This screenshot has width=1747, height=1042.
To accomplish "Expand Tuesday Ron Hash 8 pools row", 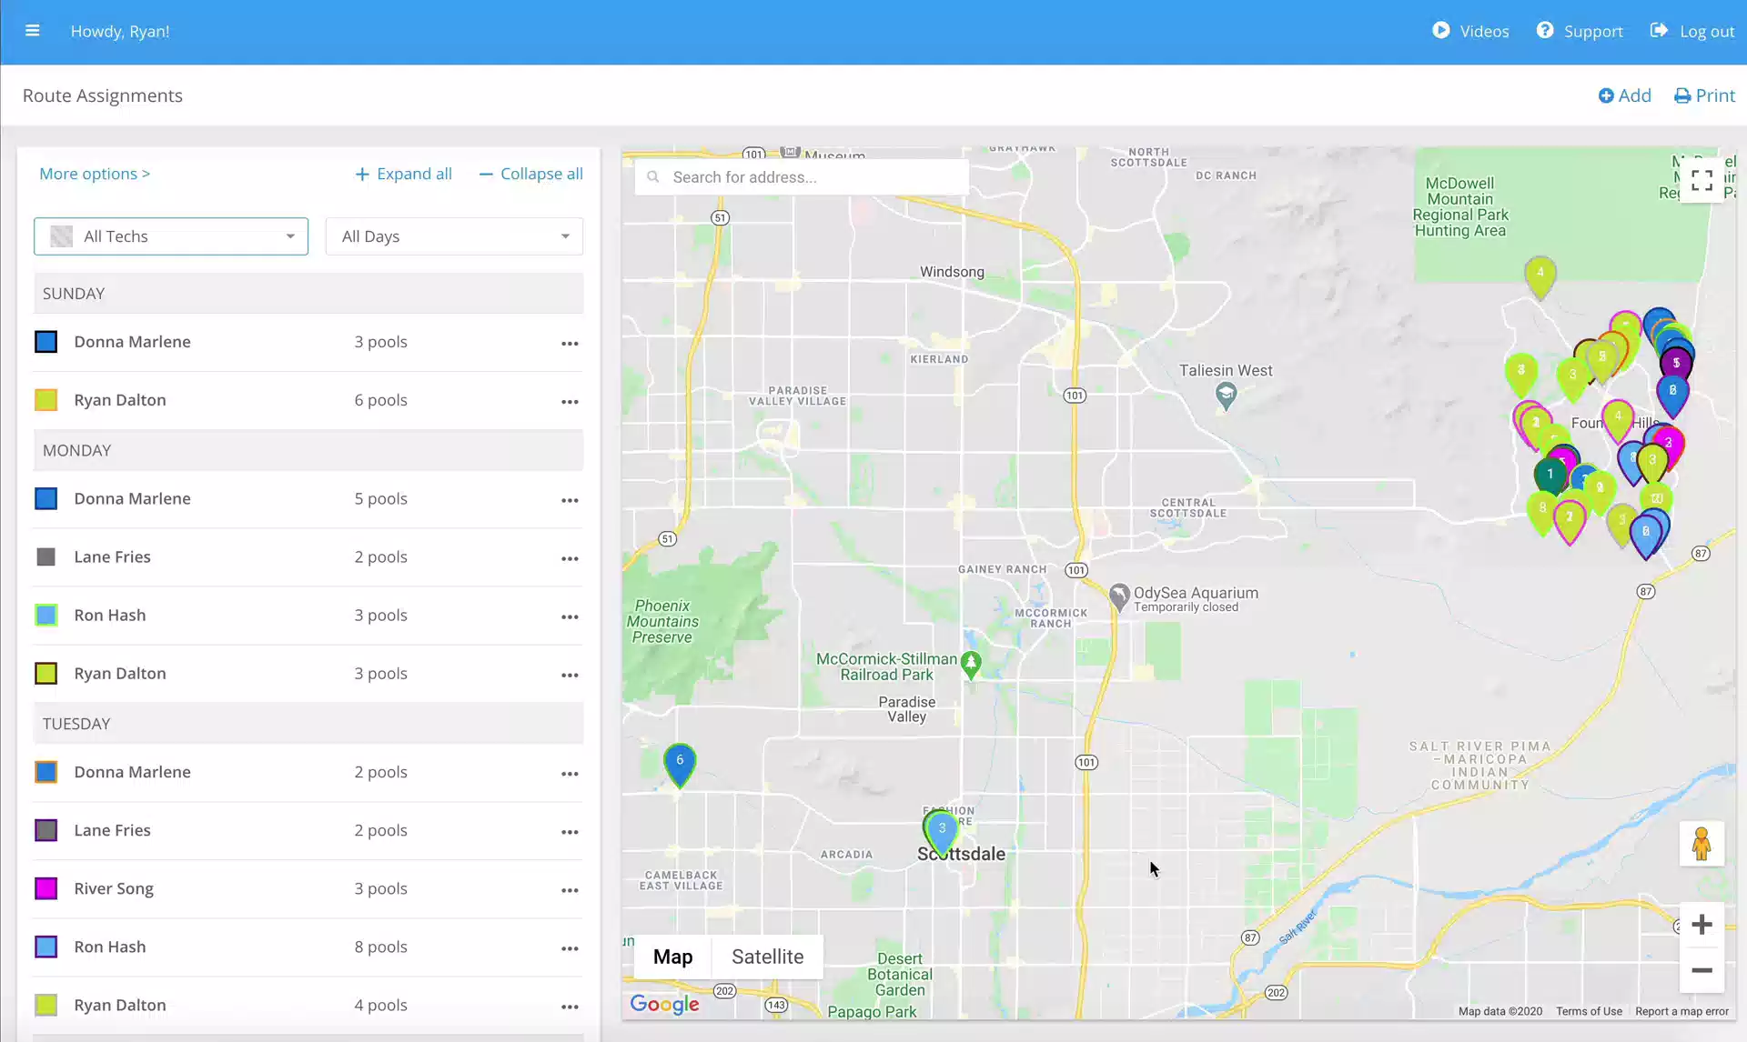I will (308, 947).
